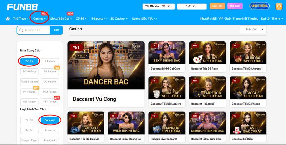Open Emperor Speed Bac game thumbnail
286x145 pixels.
pos(207,88)
